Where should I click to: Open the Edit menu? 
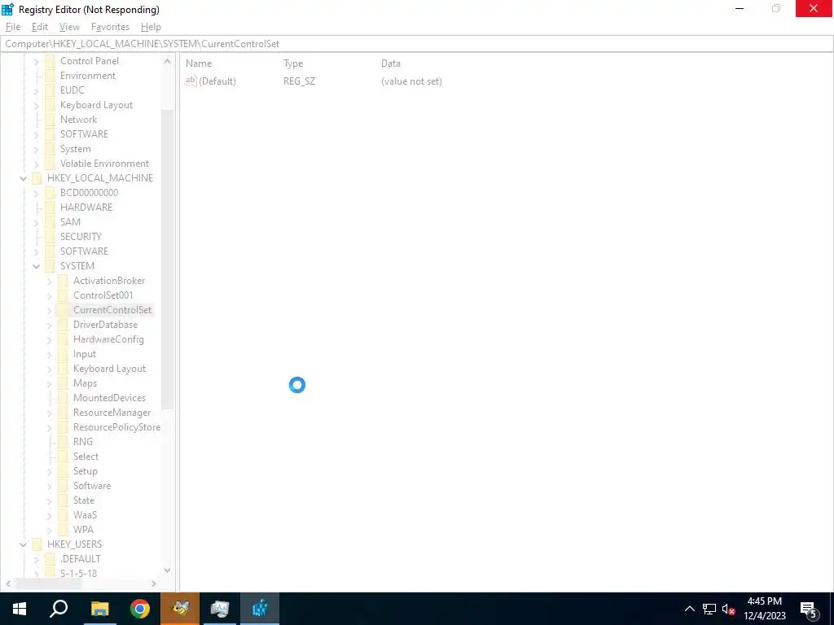(40, 27)
